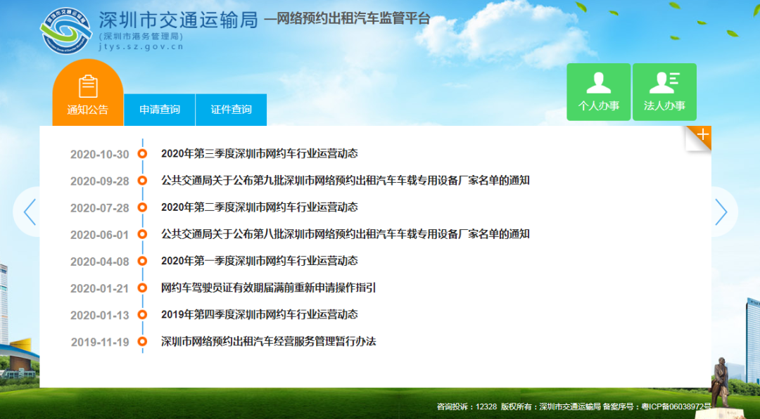The image size is (760, 419).
Task: Open 2020年第二季度 operation dynamics link
Action: tap(259, 207)
